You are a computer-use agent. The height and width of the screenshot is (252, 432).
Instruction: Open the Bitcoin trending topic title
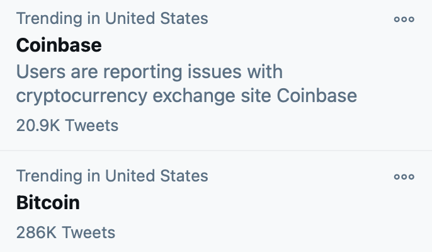(48, 203)
